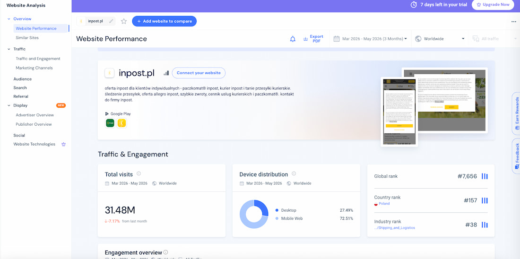This screenshot has width=520, height=259.
Task: Go to Social section
Action: coord(19,135)
